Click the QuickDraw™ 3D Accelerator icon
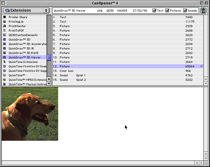210x167 pixels. click(4, 44)
